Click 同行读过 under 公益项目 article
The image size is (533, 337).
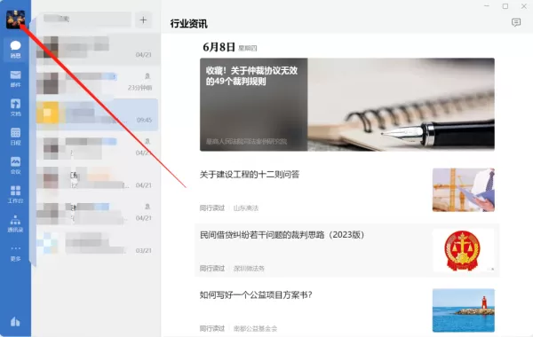coord(212,328)
